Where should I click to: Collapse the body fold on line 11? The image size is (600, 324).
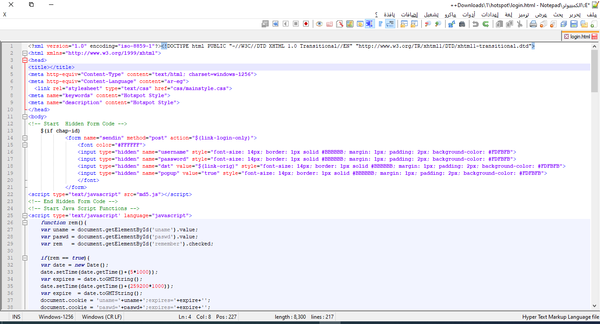[x=24, y=117]
